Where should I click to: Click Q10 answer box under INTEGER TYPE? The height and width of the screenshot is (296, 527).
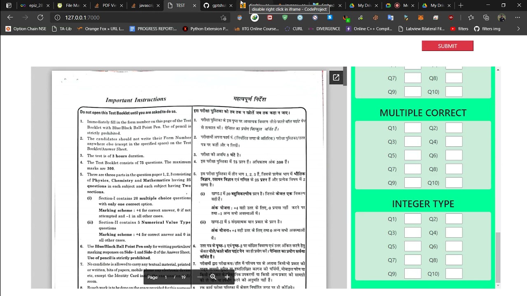point(454,273)
